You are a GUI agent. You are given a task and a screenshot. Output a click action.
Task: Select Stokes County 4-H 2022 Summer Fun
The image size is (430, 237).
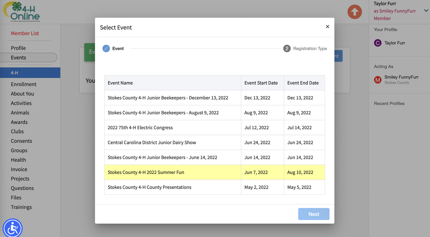coord(146,172)
